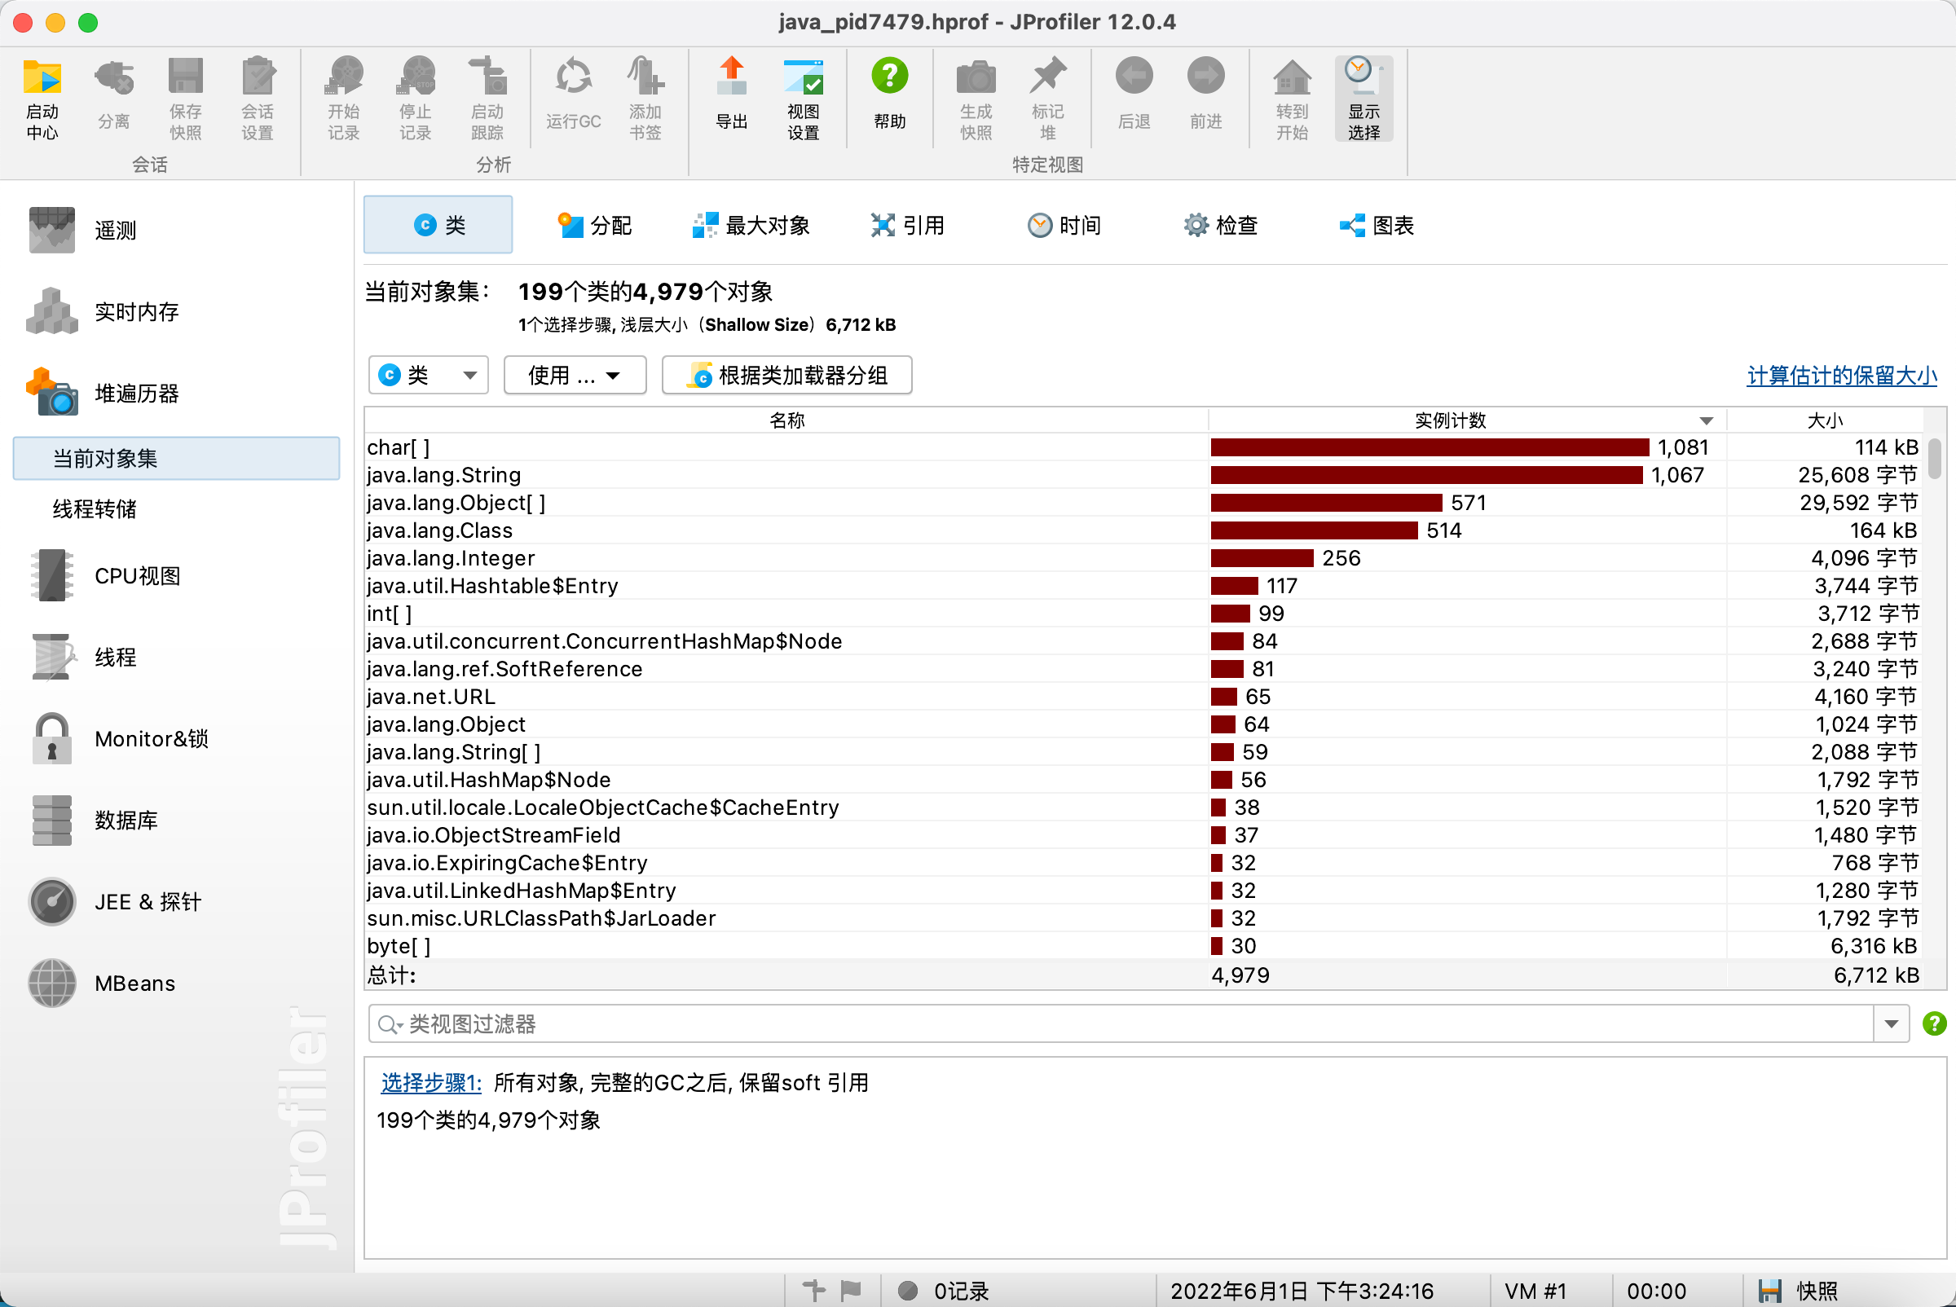Viewport: 1956px width, 1307px height.
Task: Switch to the 最大对象 tab
Action: [751, 225]
